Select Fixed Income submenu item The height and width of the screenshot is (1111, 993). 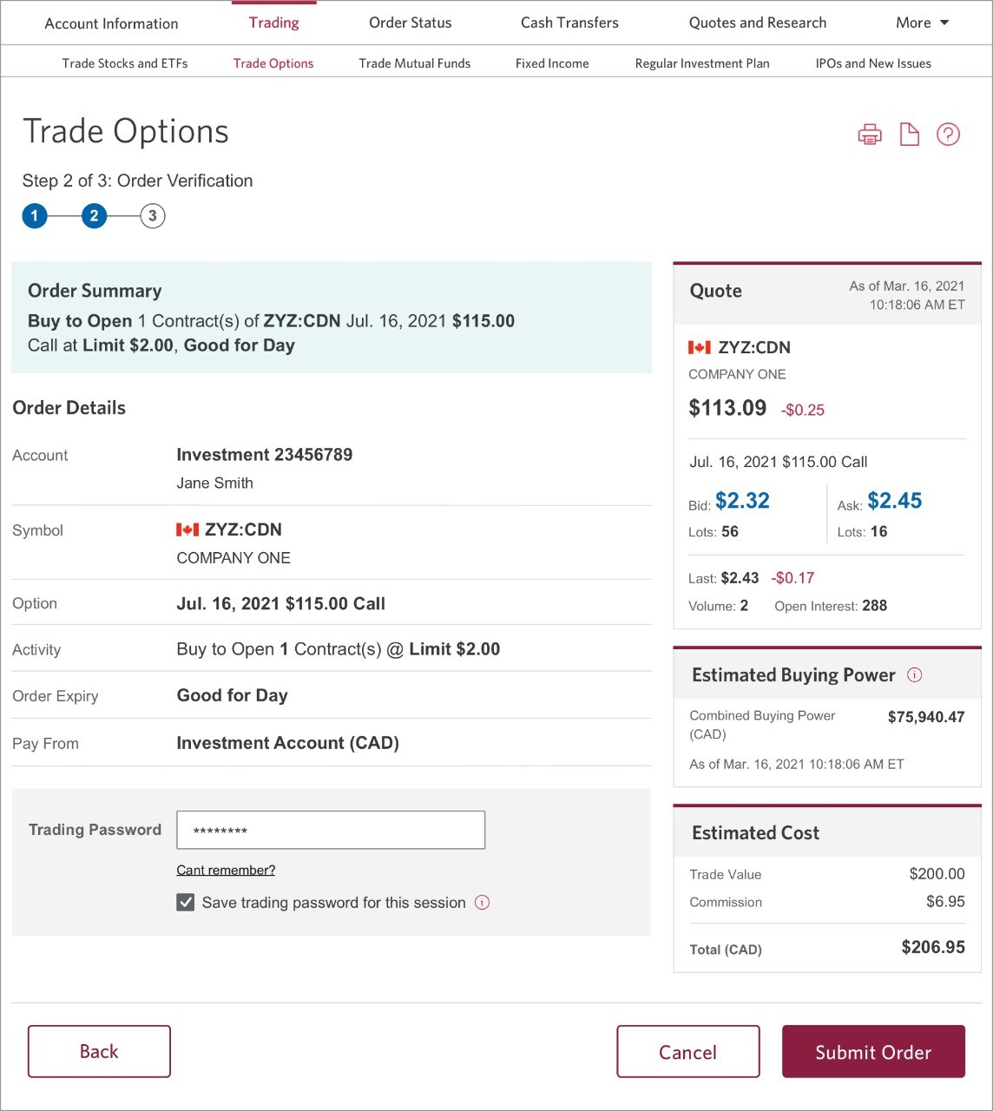(552, 63)
